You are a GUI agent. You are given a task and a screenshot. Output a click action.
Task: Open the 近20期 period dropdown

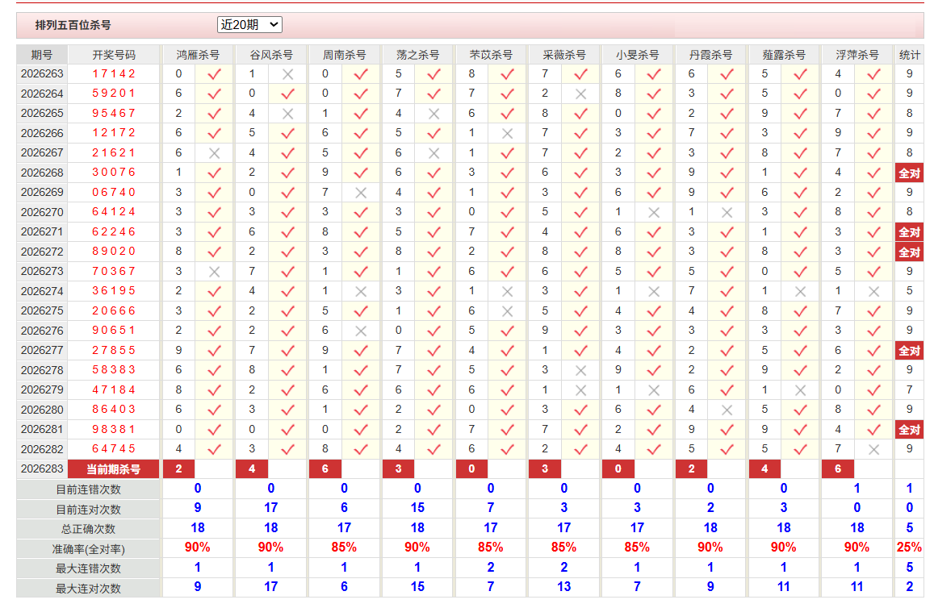(x=249, y=24)
